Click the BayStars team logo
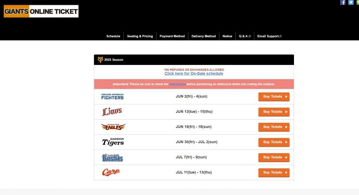This screenshot has height=195, width=359. (x=112, y=158)
